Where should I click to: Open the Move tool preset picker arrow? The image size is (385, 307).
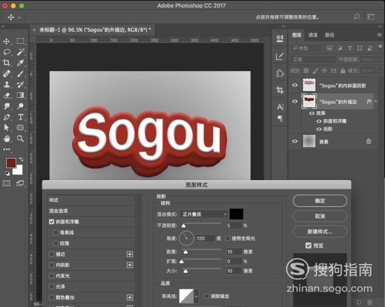pos(19,17)
